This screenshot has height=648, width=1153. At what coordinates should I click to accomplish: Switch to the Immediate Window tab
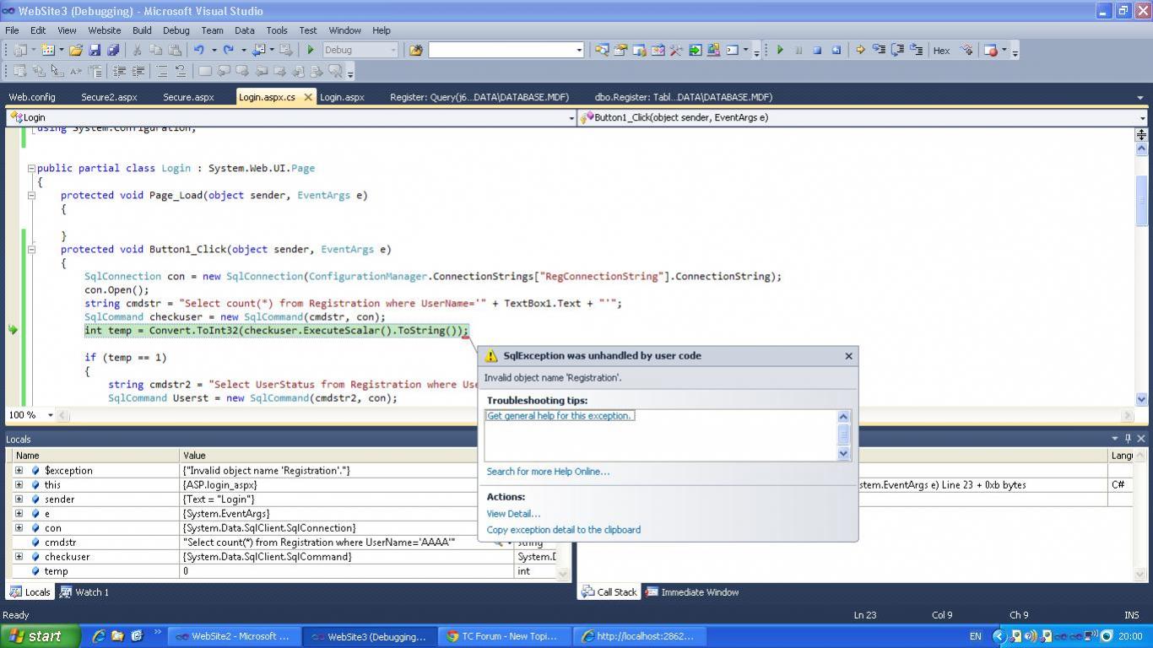coord(692,592)
